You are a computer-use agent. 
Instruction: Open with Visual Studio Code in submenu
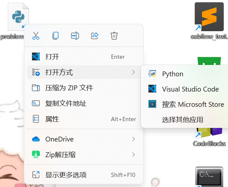[x=186, y=89]
